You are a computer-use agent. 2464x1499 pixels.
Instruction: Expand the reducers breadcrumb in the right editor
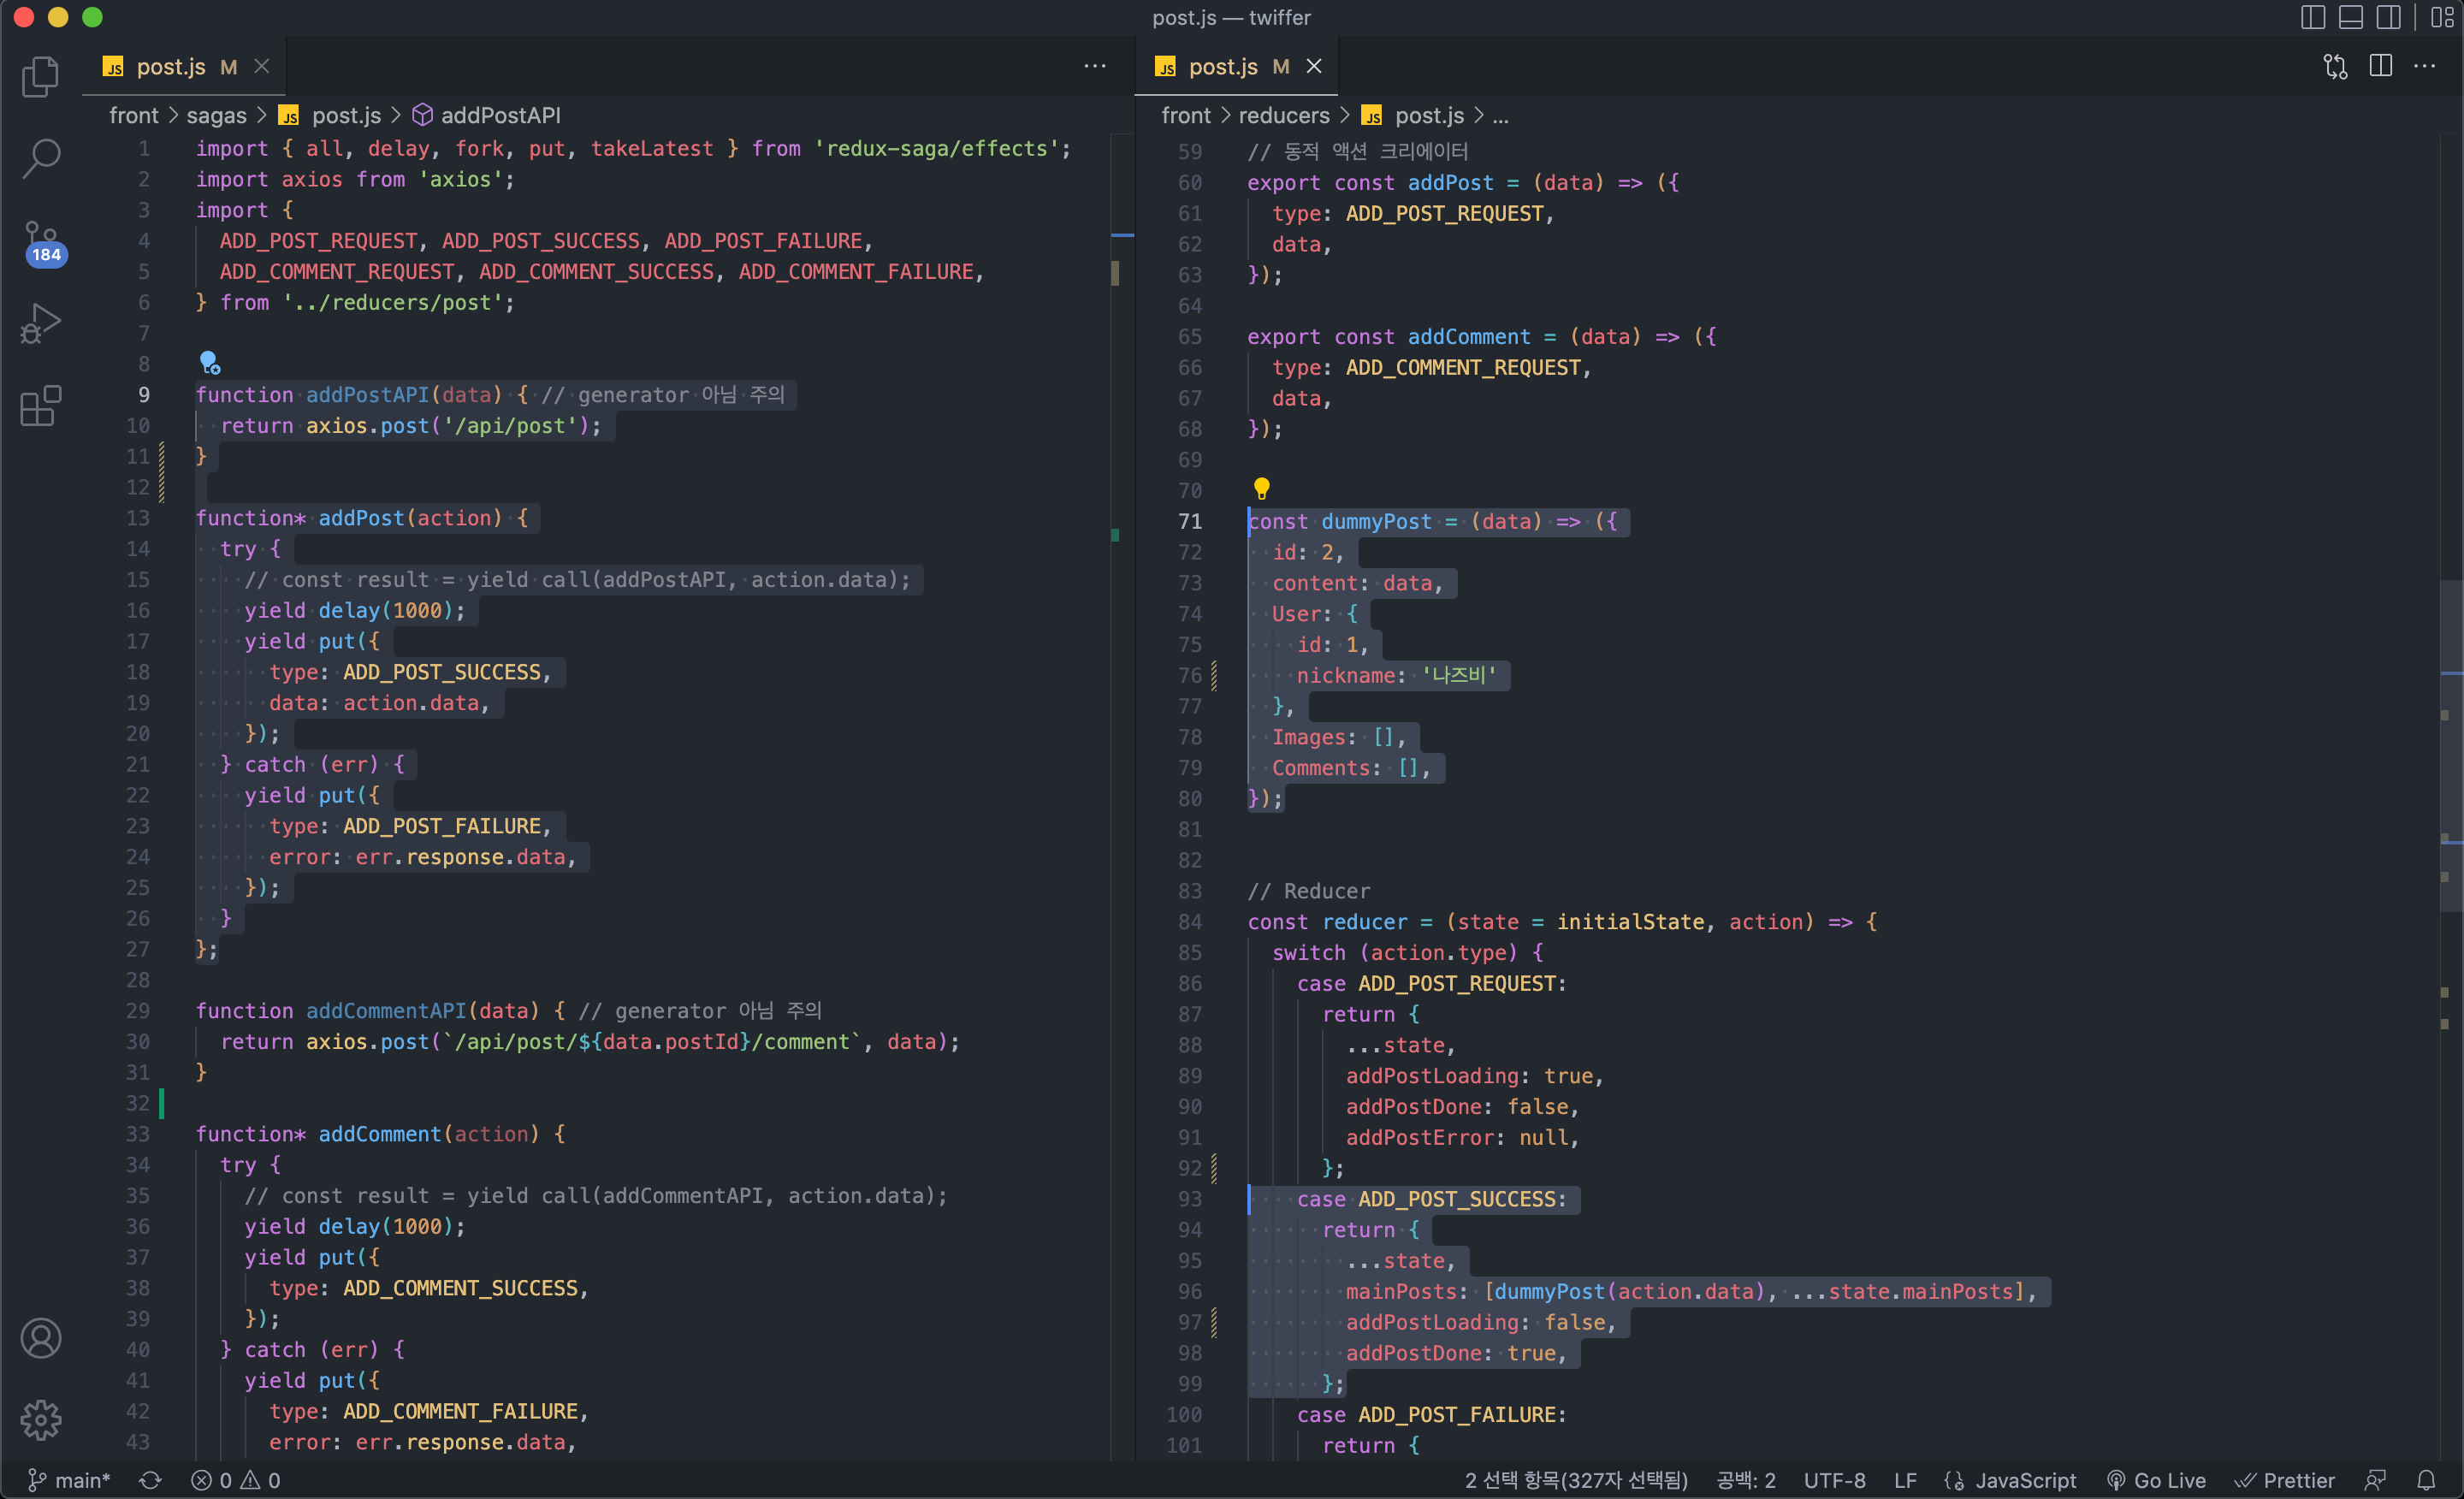pyautogui.click(x=1283, y=115)
